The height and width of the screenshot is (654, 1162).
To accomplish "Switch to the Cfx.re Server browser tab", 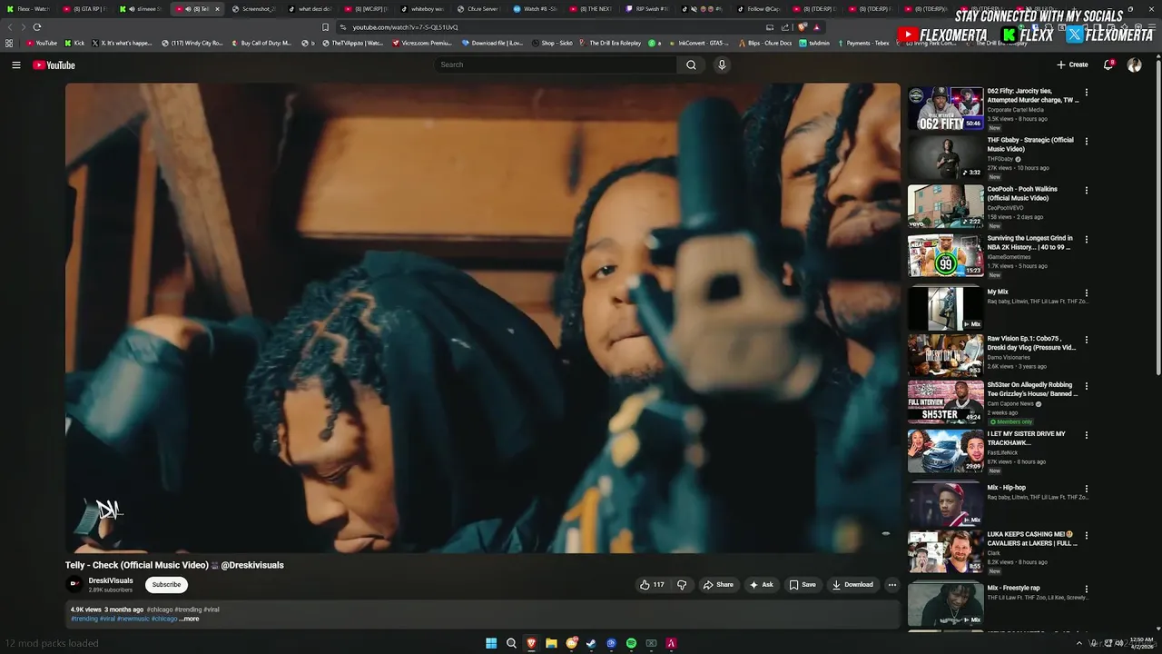I will pyautogui.click(x=478, y=9).
